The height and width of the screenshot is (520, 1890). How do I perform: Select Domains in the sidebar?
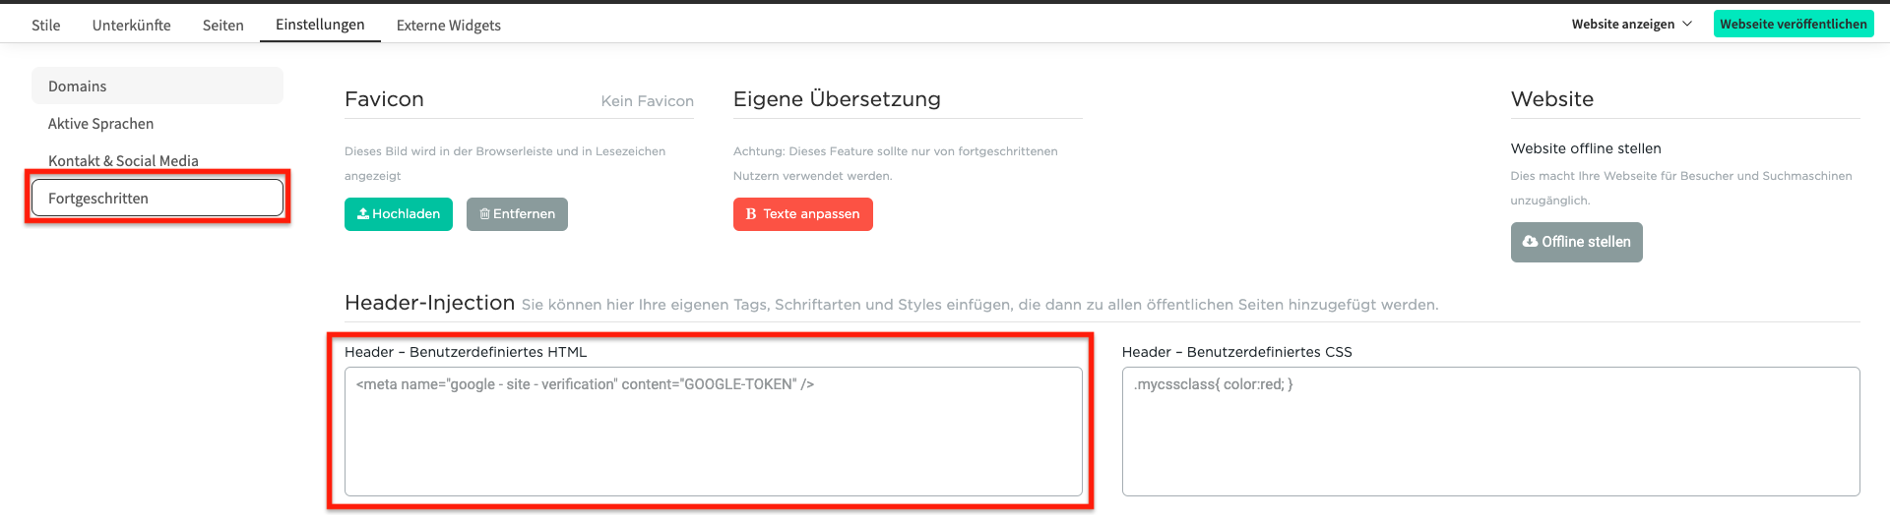157,86
